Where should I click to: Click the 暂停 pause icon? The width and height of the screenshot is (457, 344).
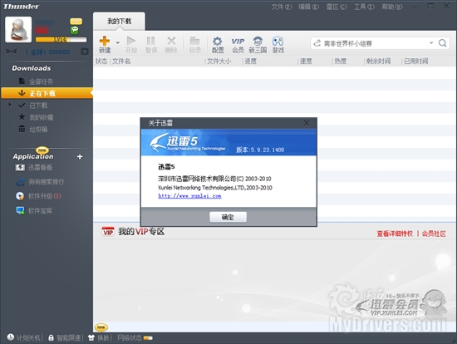point(150,41)
